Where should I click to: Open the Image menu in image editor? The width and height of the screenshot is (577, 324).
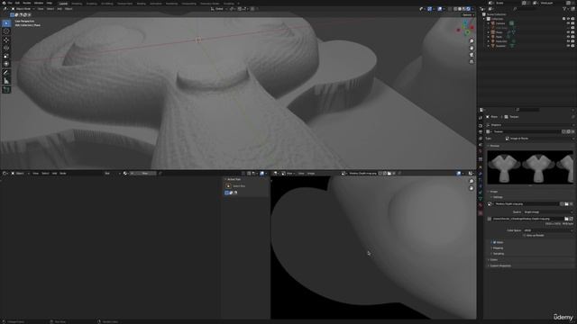click(311, 174)
